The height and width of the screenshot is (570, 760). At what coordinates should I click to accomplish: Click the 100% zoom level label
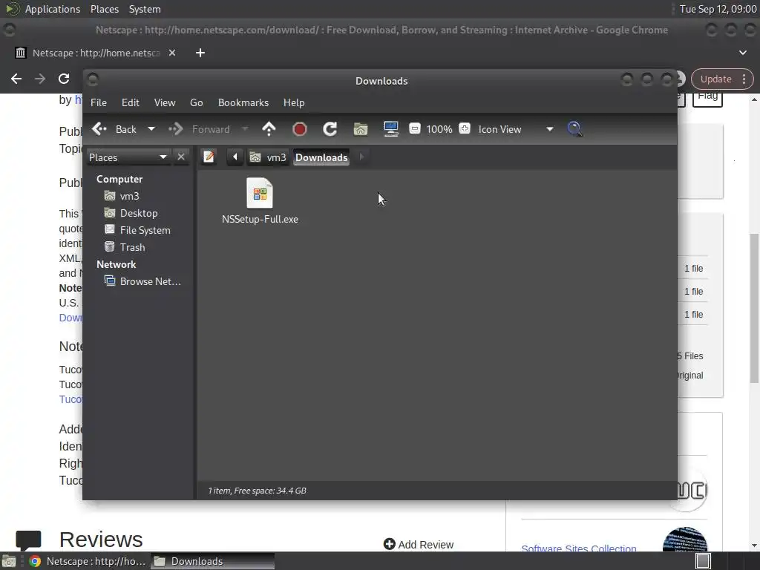[439, 129]
